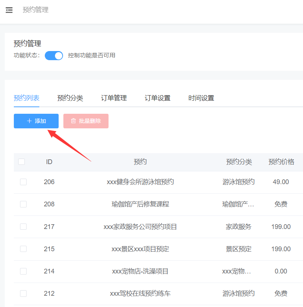Click the 预约分类 column header
This screenshot has width=303, height=307.
coord(239,162)
